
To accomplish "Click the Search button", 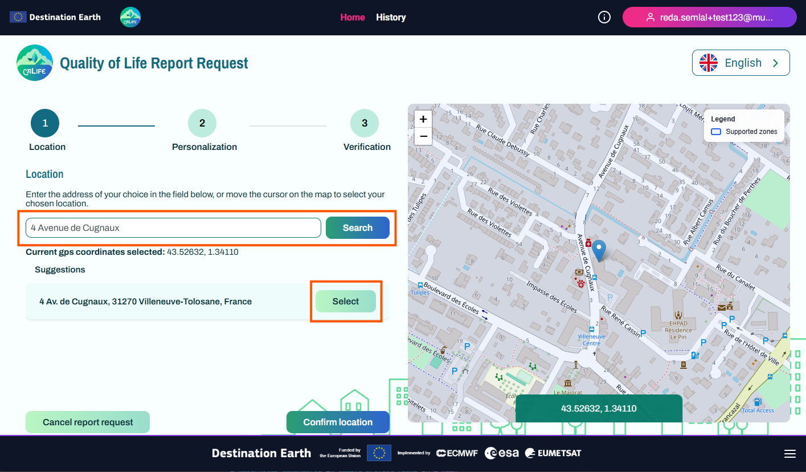I will point(357,227).
